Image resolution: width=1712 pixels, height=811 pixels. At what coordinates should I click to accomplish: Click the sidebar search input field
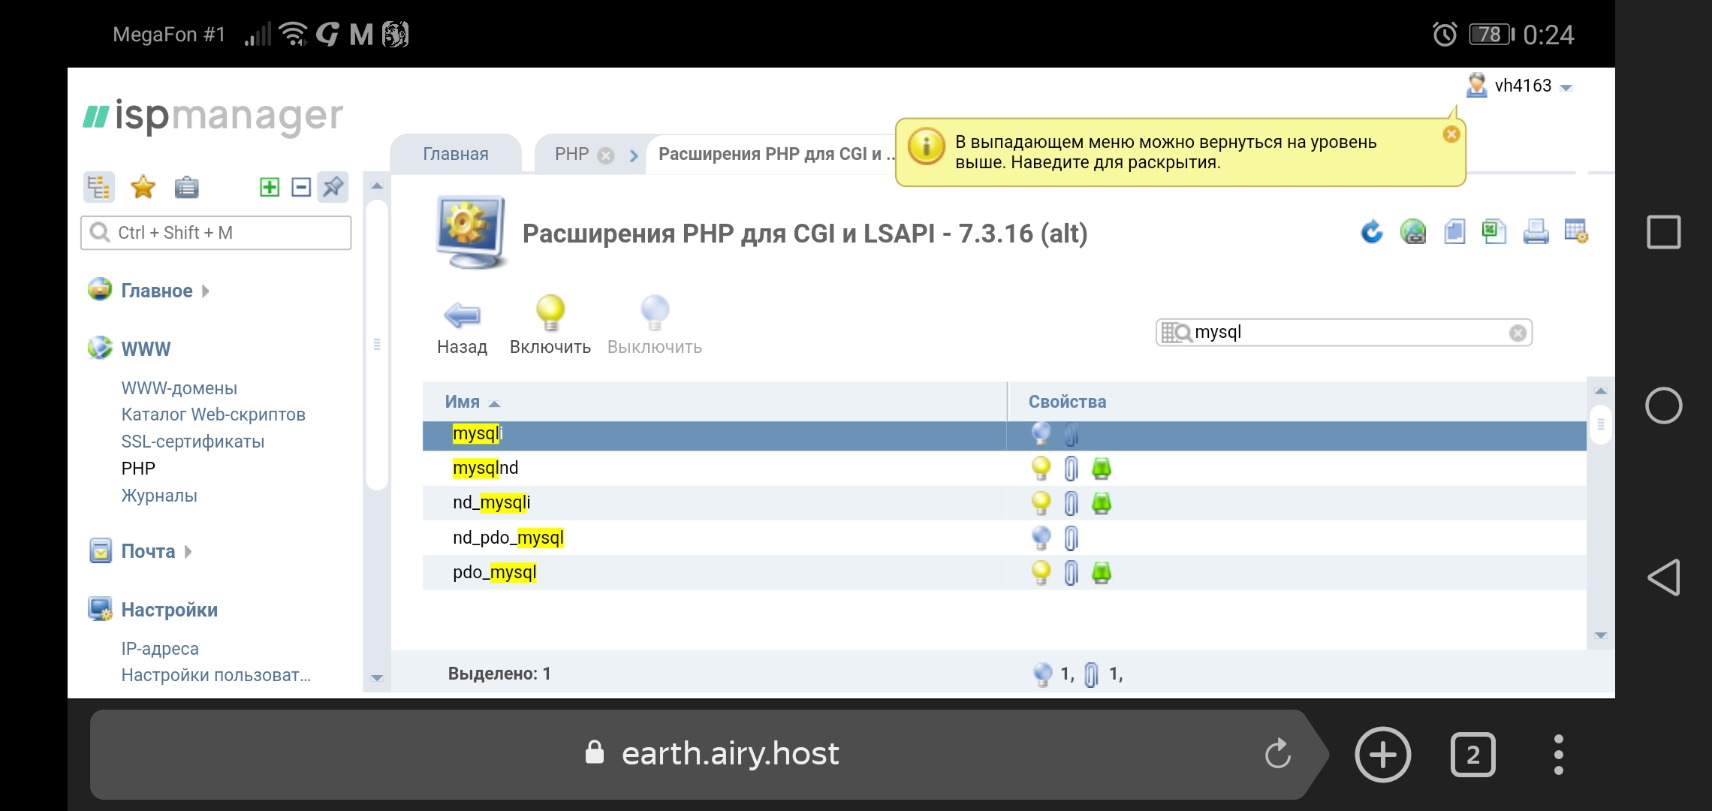pos(225,233)
